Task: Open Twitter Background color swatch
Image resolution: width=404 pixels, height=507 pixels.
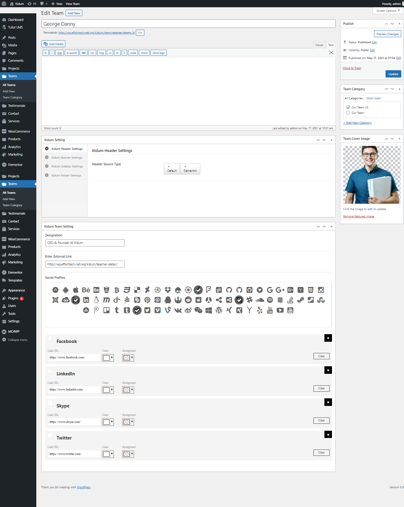Action: click(128, 454)
